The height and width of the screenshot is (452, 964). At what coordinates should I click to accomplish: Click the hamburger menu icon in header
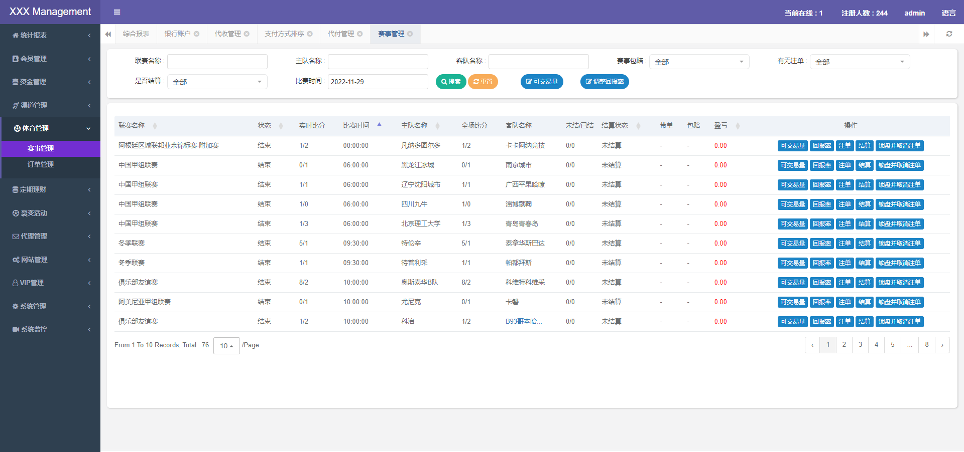tap(117, 12)
